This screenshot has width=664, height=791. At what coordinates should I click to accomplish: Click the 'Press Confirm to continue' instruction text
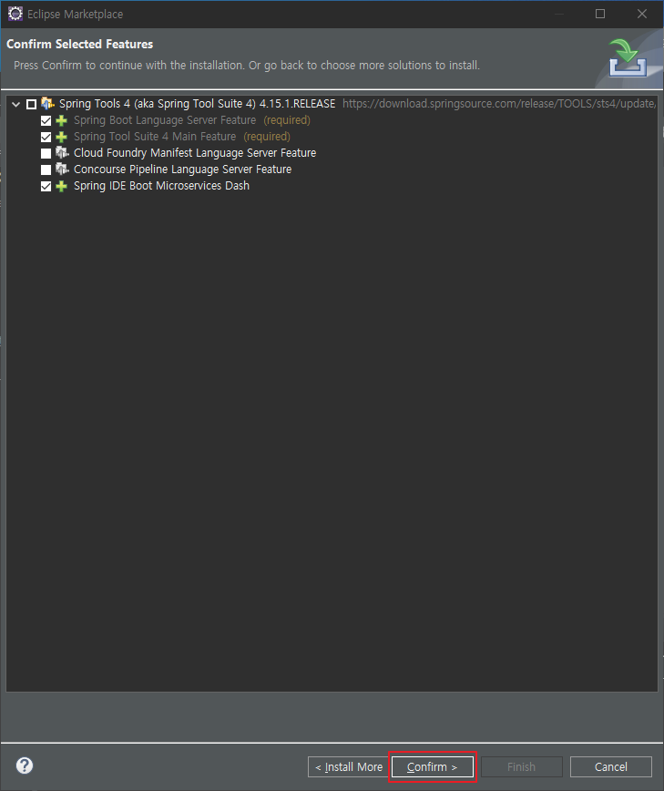pyautogui.click(x=247, y=65)
